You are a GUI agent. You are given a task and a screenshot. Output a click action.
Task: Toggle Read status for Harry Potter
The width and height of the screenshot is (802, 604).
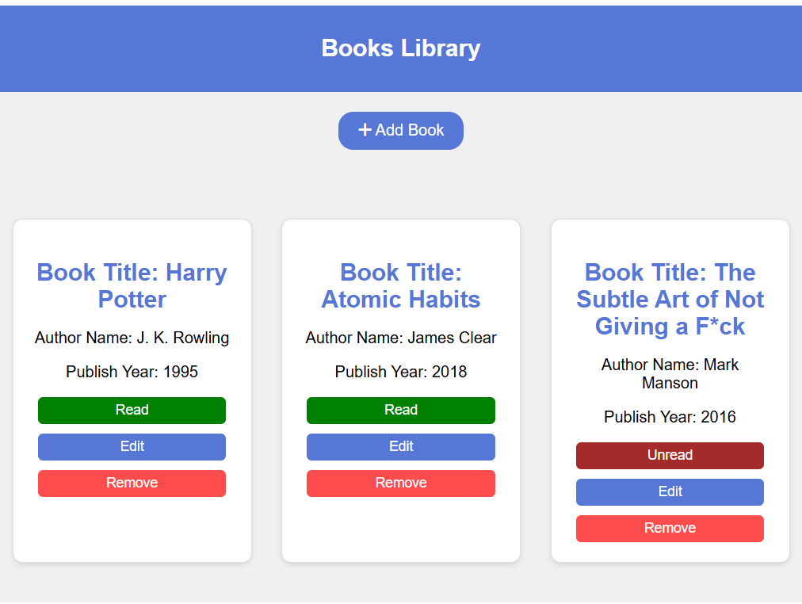(132, 411)
